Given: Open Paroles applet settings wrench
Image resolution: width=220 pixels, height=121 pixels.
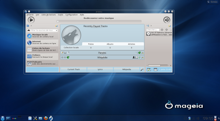Looking at the screenshot, I should click(x=143, y=53).
